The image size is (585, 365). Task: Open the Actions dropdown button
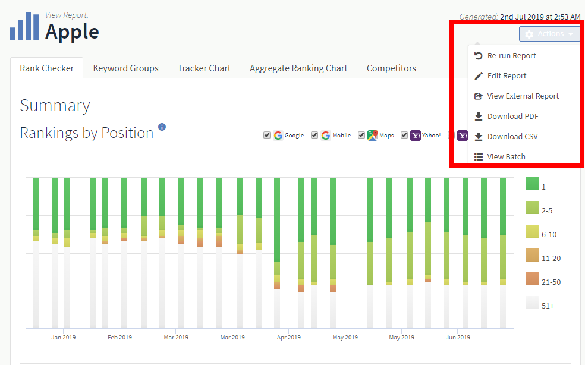point(549,34)
